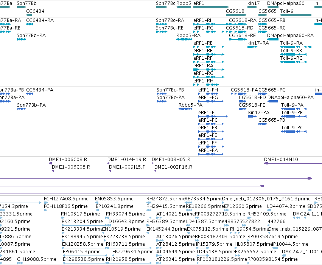Open protein eRF1-PH

208,90
